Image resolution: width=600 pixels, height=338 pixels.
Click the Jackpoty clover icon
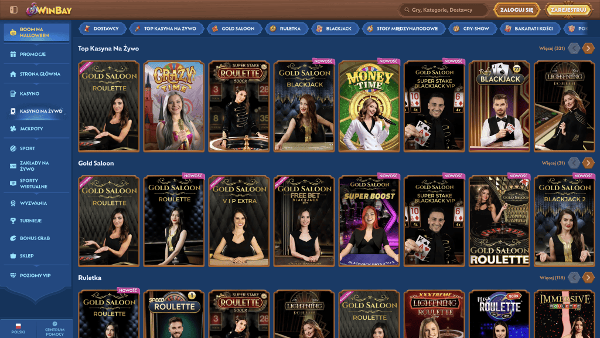pos(13,129)
